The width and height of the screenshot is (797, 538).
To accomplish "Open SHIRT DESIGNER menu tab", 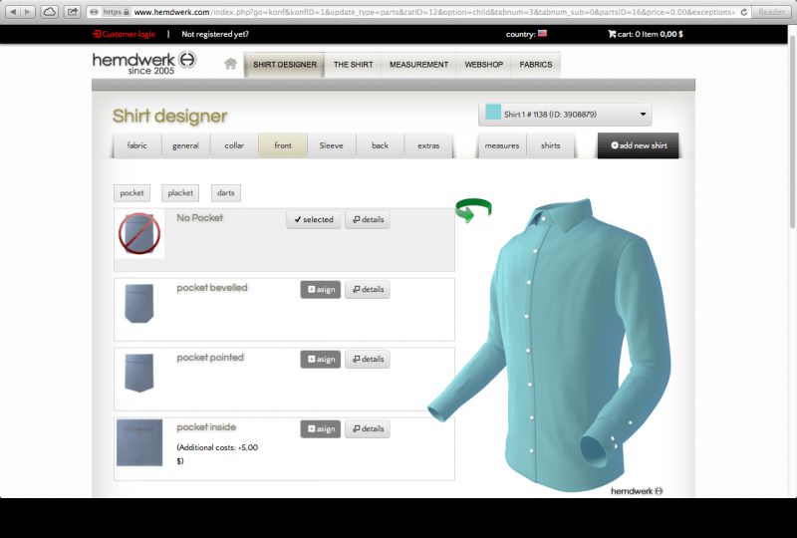I will [285, 65].
